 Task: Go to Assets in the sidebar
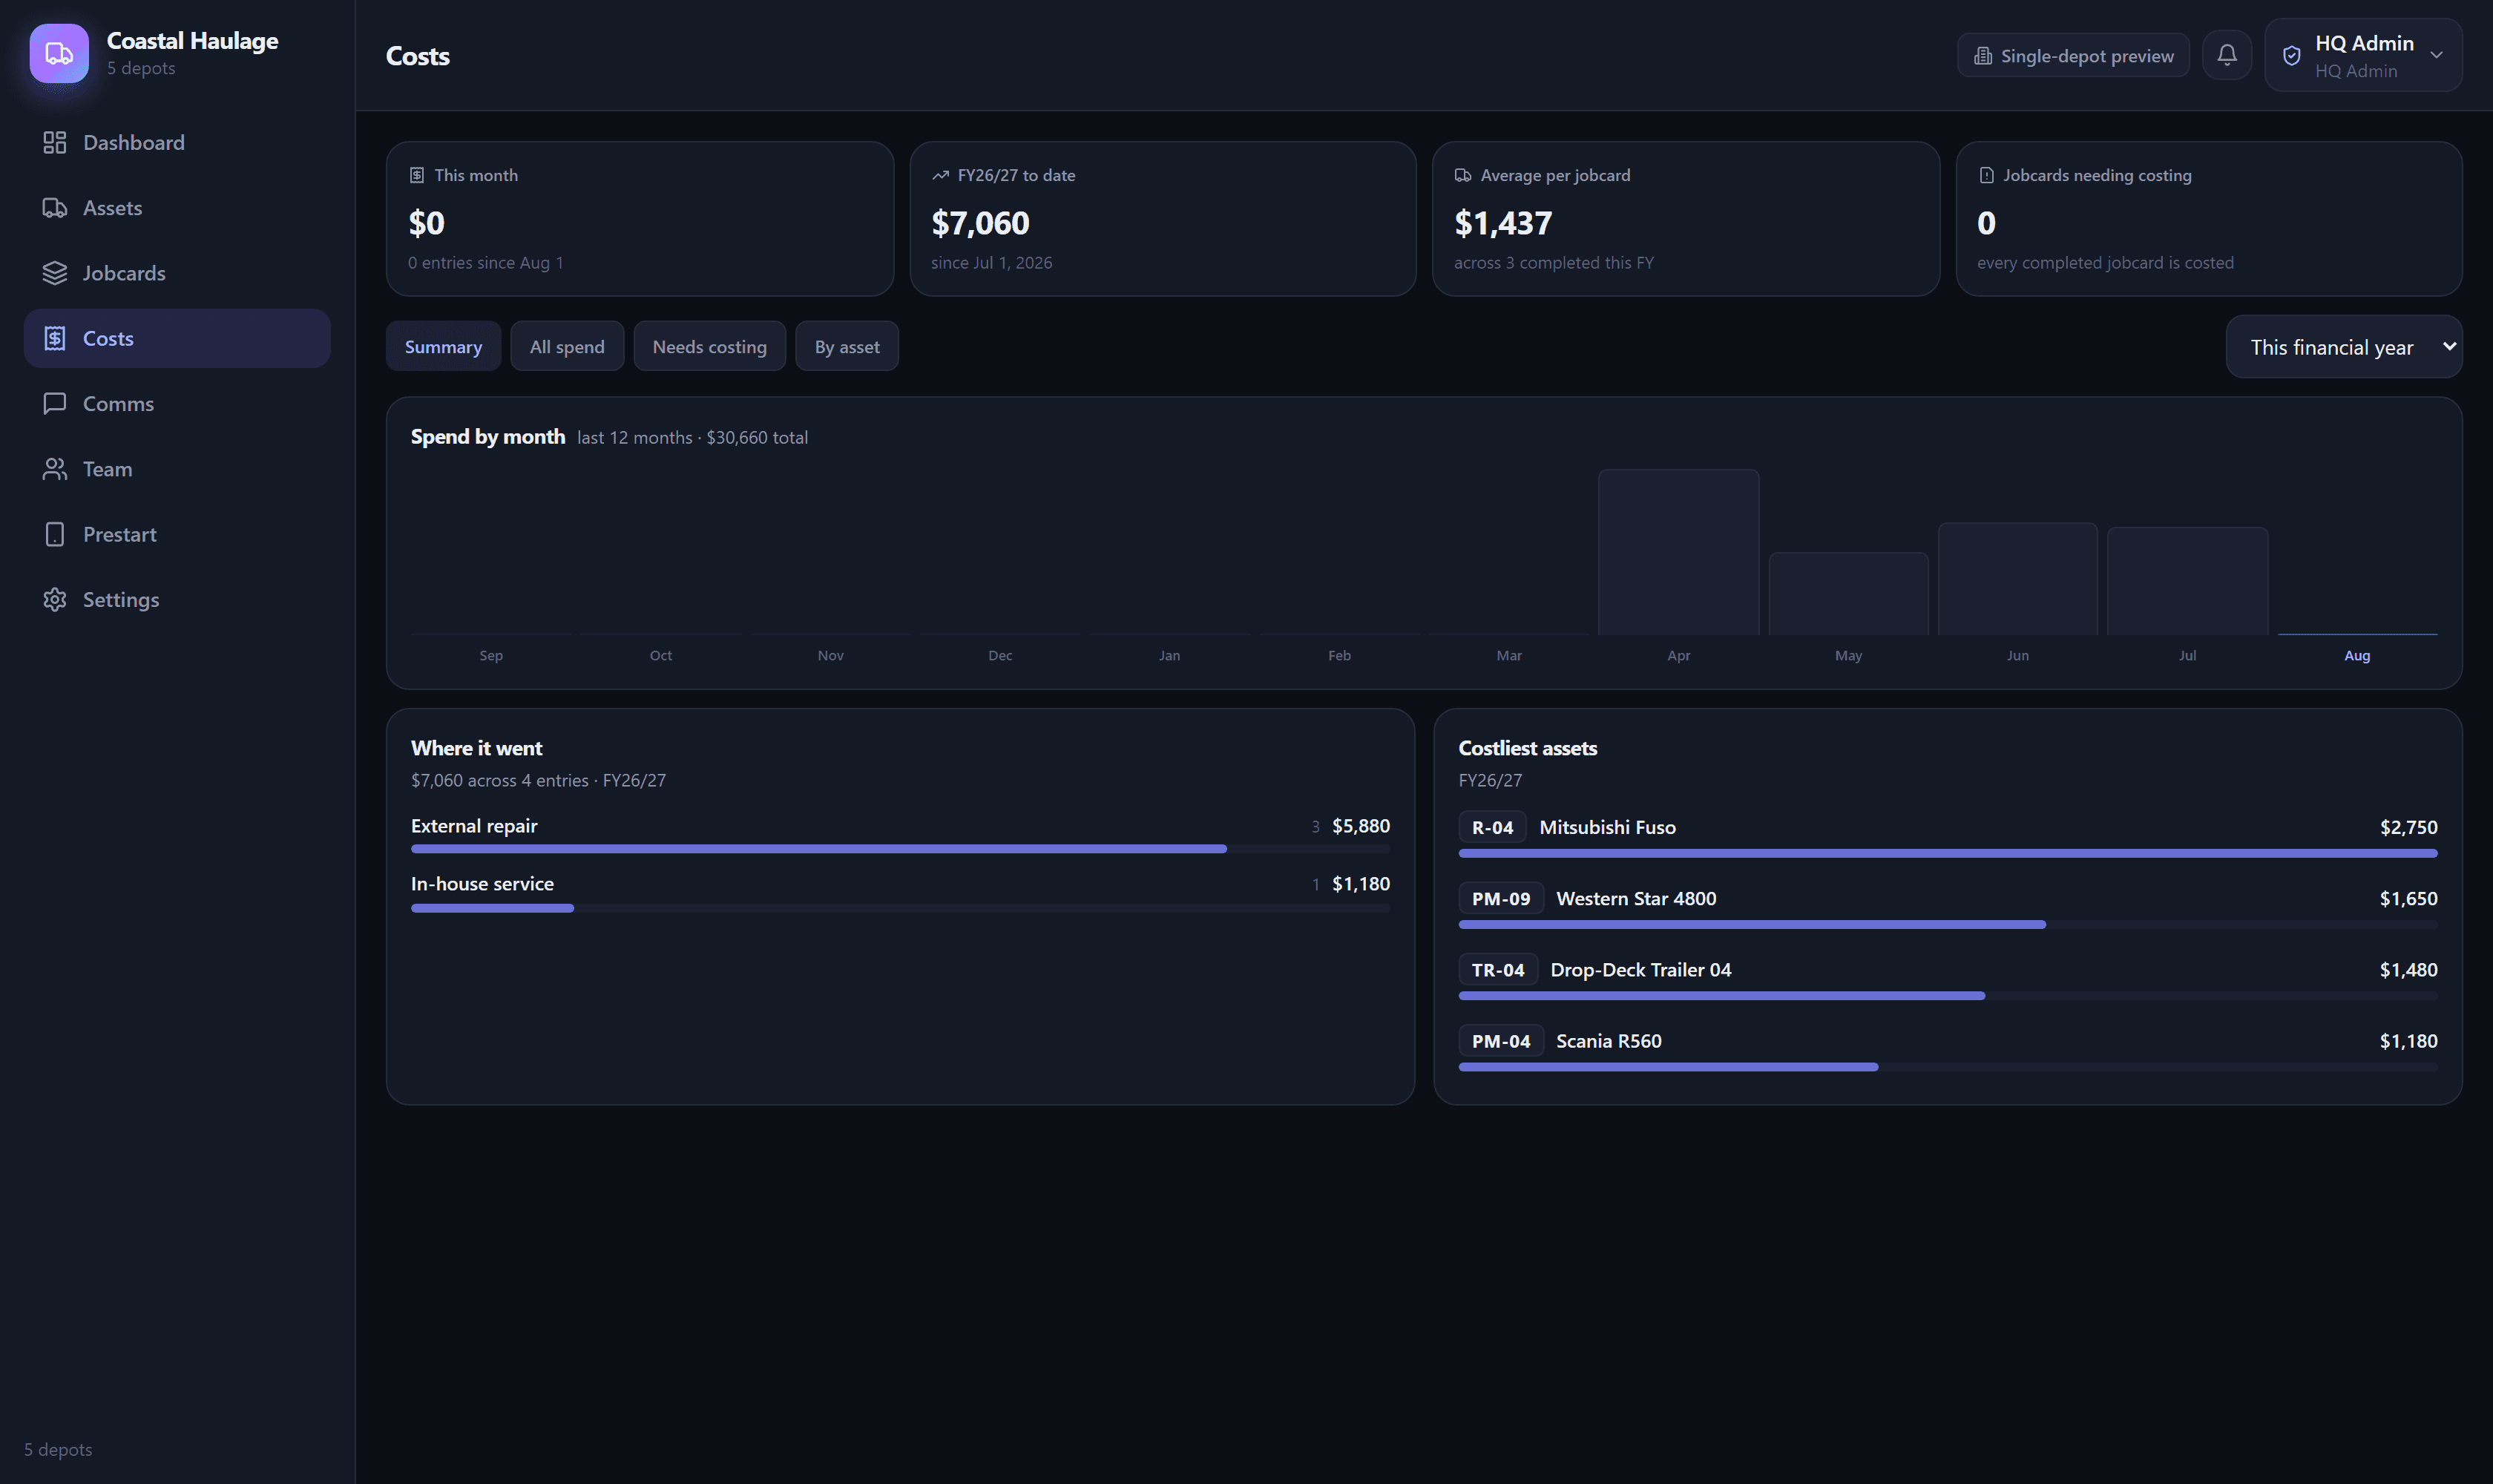pos(177,208)
